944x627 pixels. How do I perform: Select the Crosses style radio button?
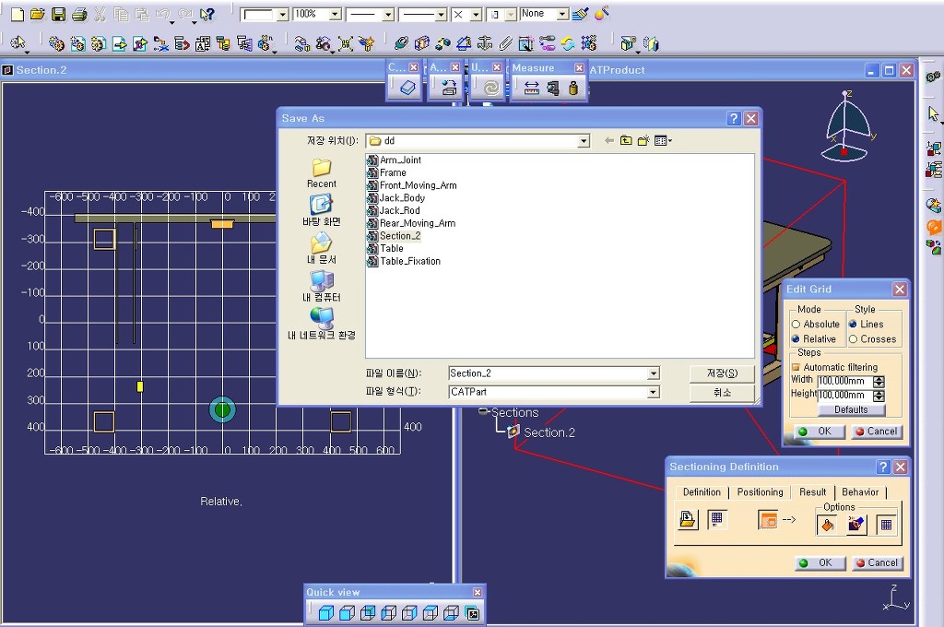point(853,339)
